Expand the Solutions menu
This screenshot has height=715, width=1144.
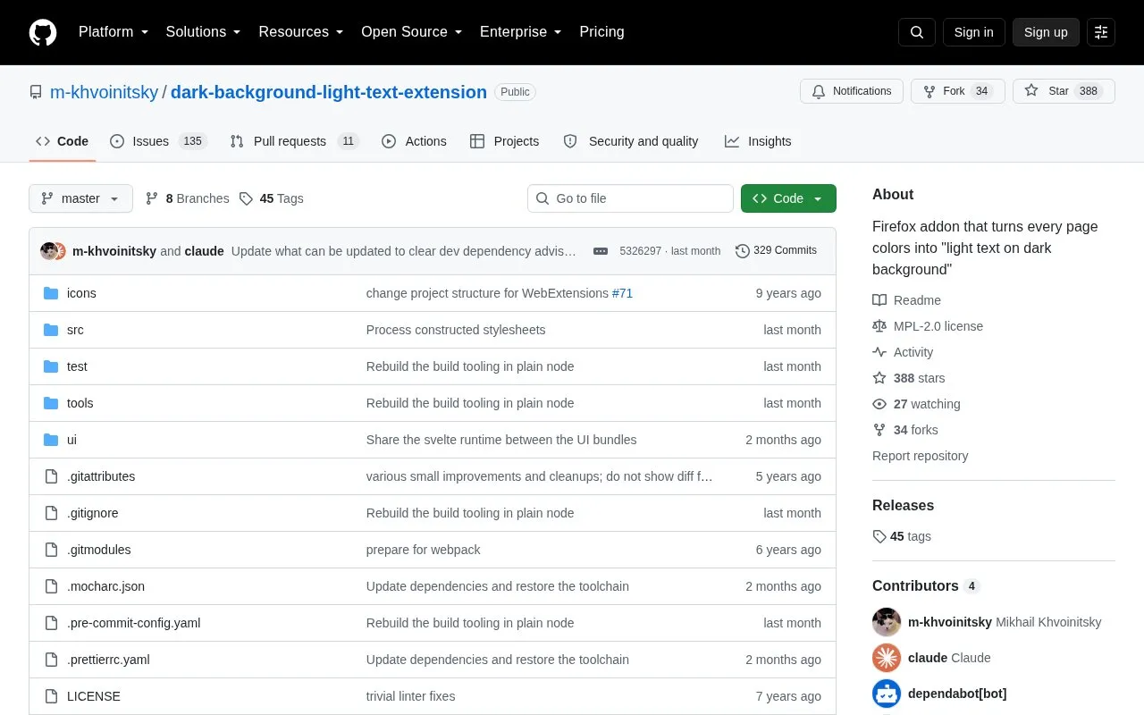point(204,32)
